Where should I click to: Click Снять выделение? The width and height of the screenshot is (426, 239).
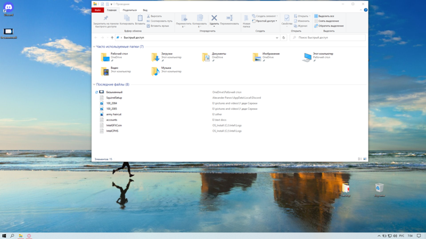[326, 21]
